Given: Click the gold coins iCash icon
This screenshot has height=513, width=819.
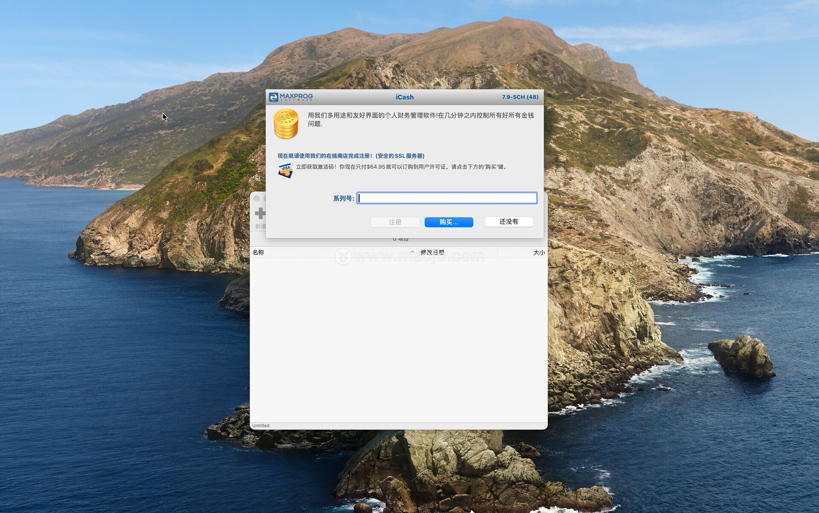Looking at the screenshot, I should coord(286,124).
